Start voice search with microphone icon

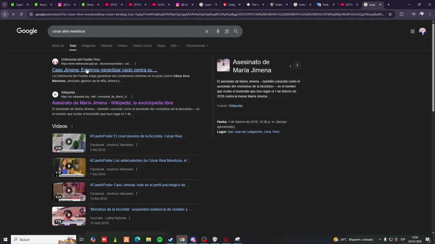(218, 31)
